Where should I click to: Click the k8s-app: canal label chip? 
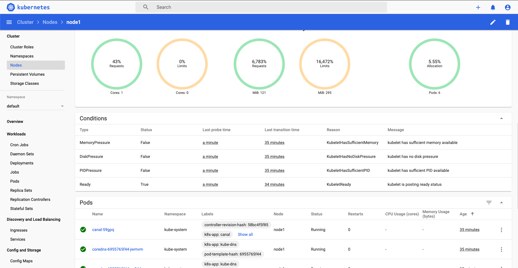pyautogui.click(x=217, y=234)
